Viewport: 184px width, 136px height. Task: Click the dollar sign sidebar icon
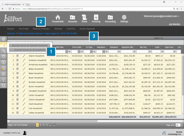(3, 62)
